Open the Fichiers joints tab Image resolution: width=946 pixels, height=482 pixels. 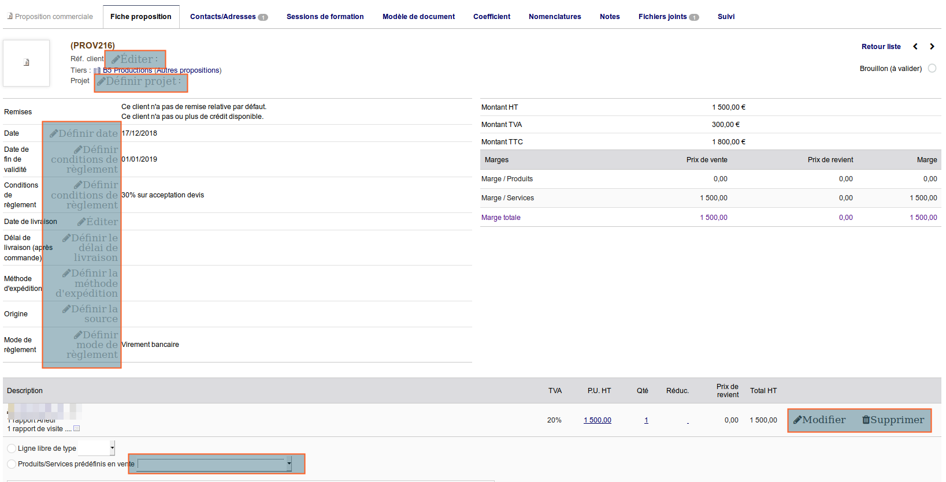click(x=668, y=17)
